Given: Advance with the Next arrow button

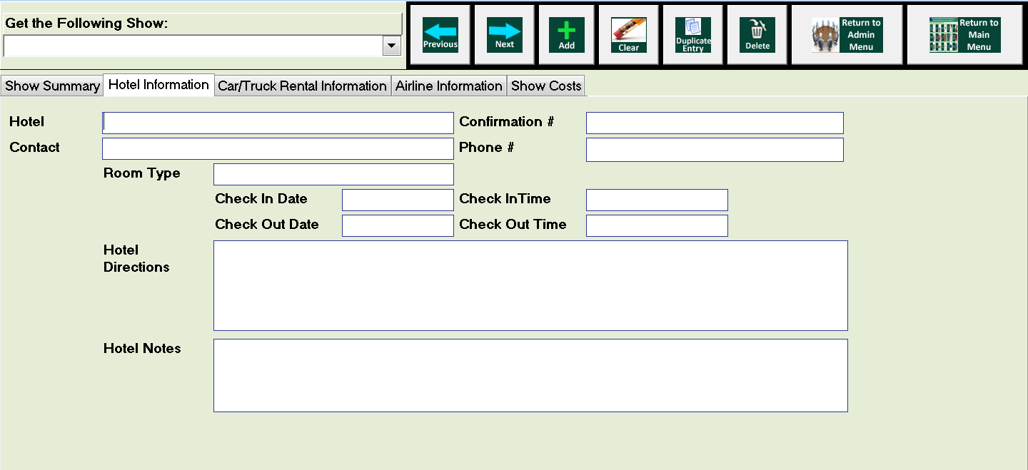Looking at the screenshot, I should tap(505, 35).
